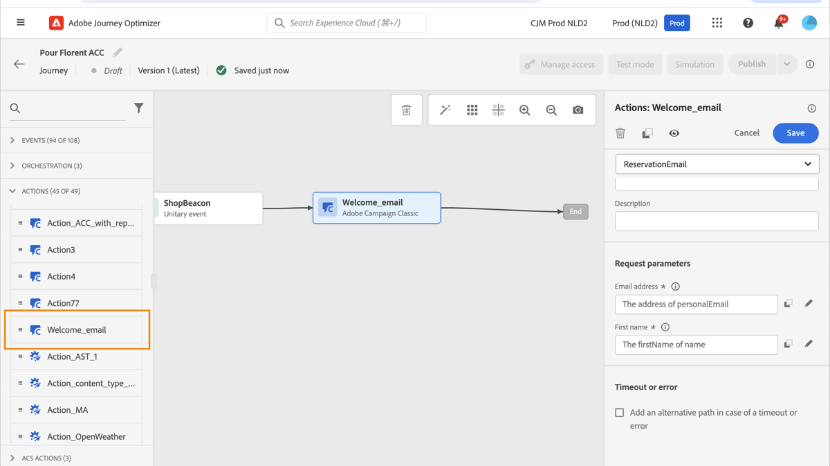Screen dimensions: 830x466
Task: Expand the Publish button dropdown arrow
Action: [x=787, y=64]
